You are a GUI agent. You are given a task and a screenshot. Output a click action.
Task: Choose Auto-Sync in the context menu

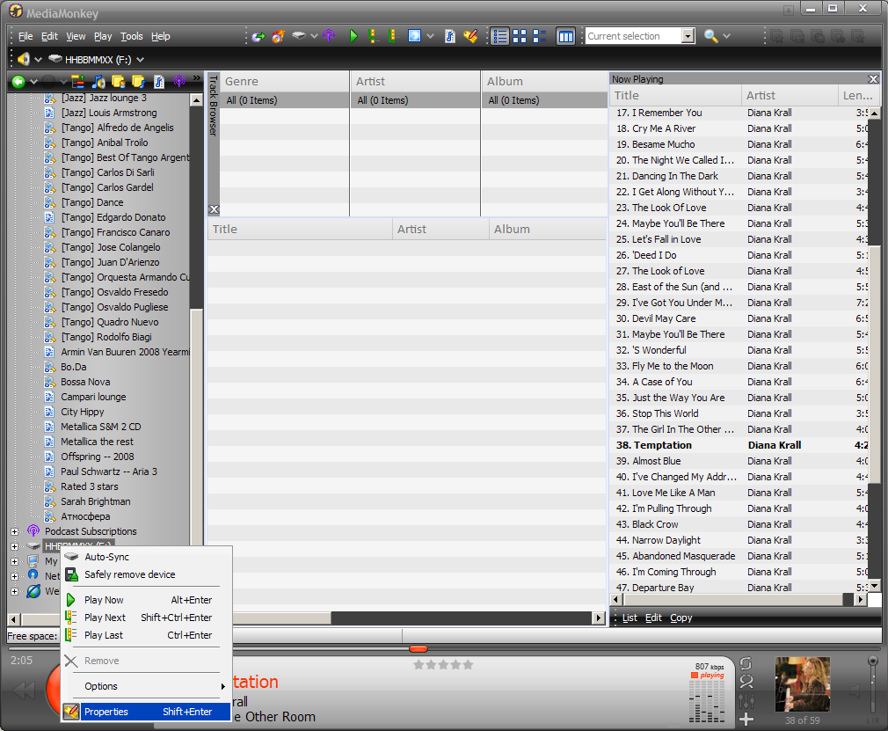(146, 557)
